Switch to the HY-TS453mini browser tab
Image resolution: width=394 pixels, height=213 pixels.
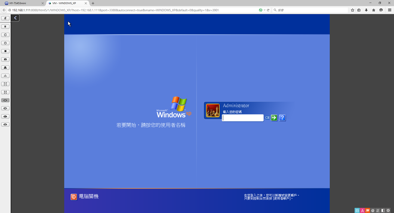[24, 3]
